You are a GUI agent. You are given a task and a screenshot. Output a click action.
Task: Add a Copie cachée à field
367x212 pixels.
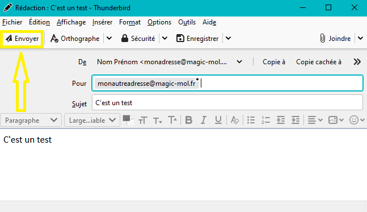(319, 62)
